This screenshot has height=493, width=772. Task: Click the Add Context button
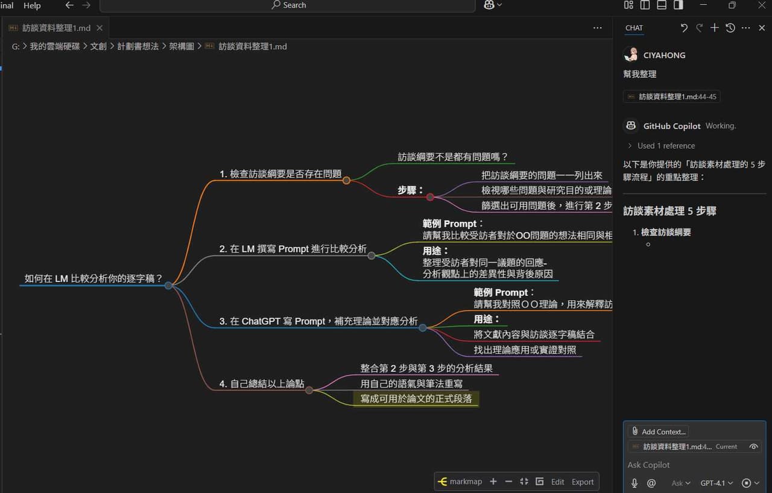click(659, 432)
